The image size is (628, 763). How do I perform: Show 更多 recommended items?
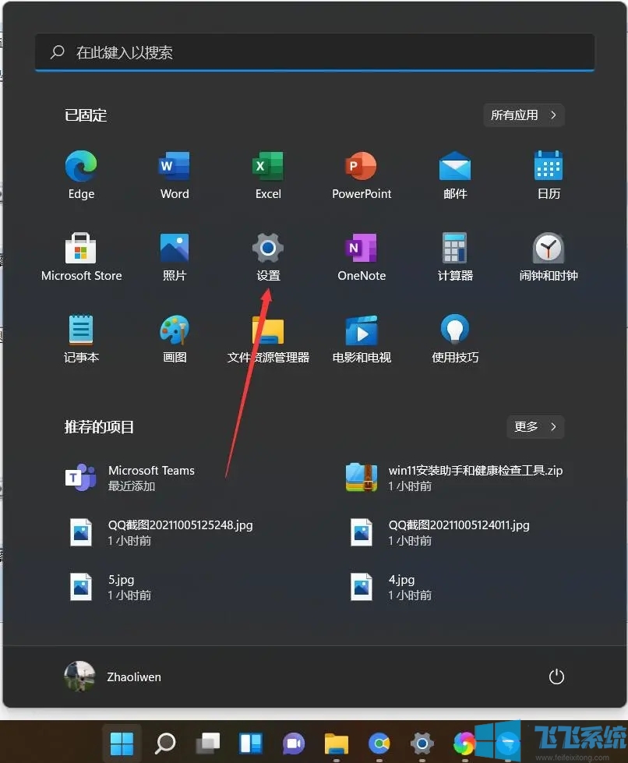point(535,426)
